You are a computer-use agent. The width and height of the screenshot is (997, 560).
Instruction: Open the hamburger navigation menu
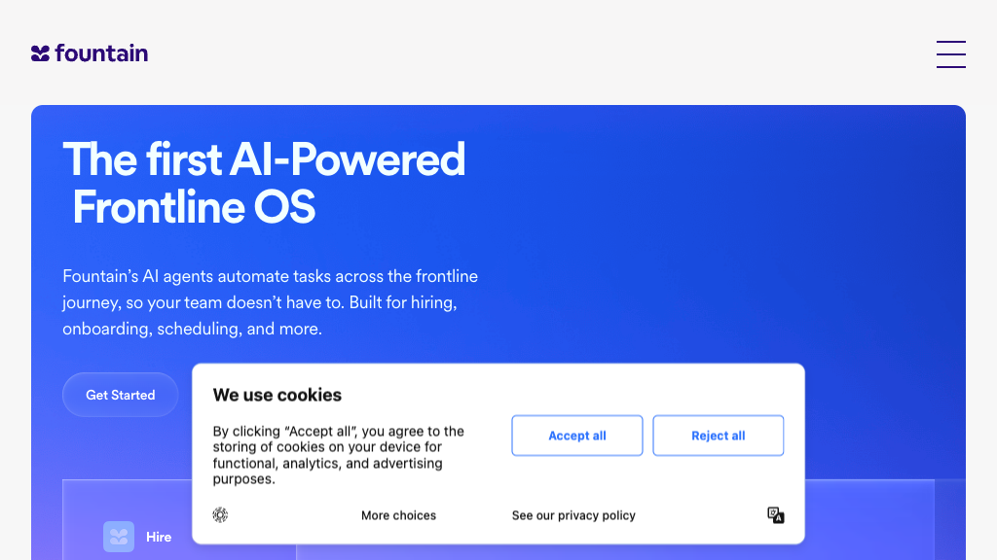point(950,54)
